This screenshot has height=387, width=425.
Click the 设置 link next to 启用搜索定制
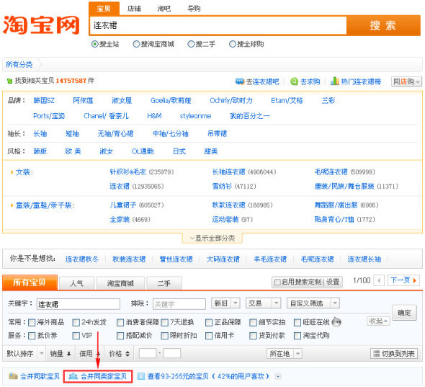[333, 282]
